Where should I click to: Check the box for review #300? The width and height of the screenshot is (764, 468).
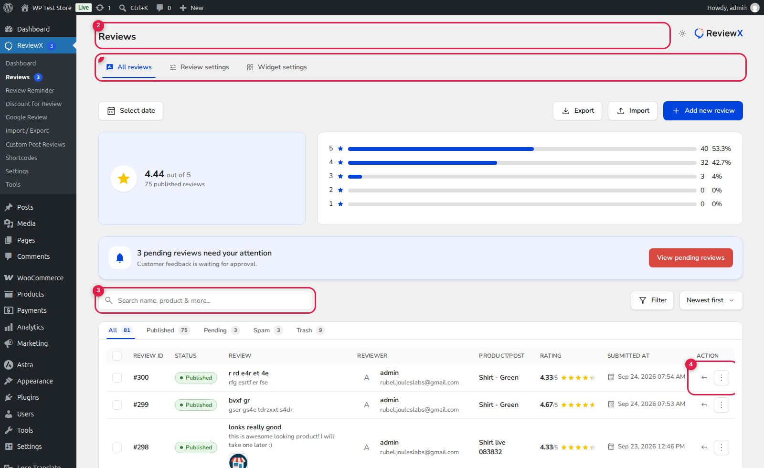pyautogui.click(x=117, y=378)
